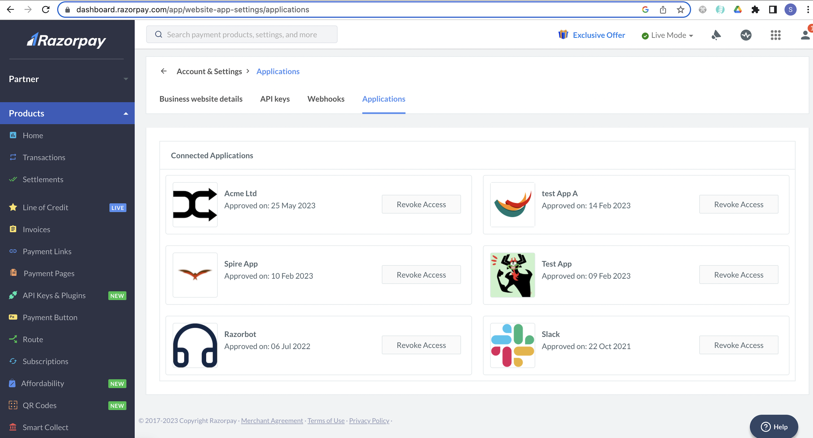Open the Route sidebar icon

[x=13, y=339]
